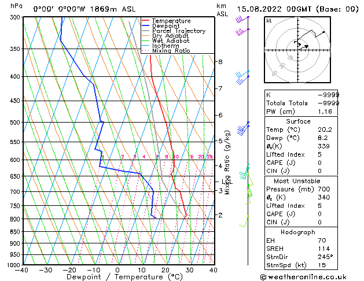Click the station text '1869m ASL'

tap(113, 9)
